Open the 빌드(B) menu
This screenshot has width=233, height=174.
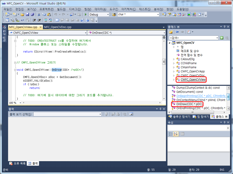coord(61,9)
